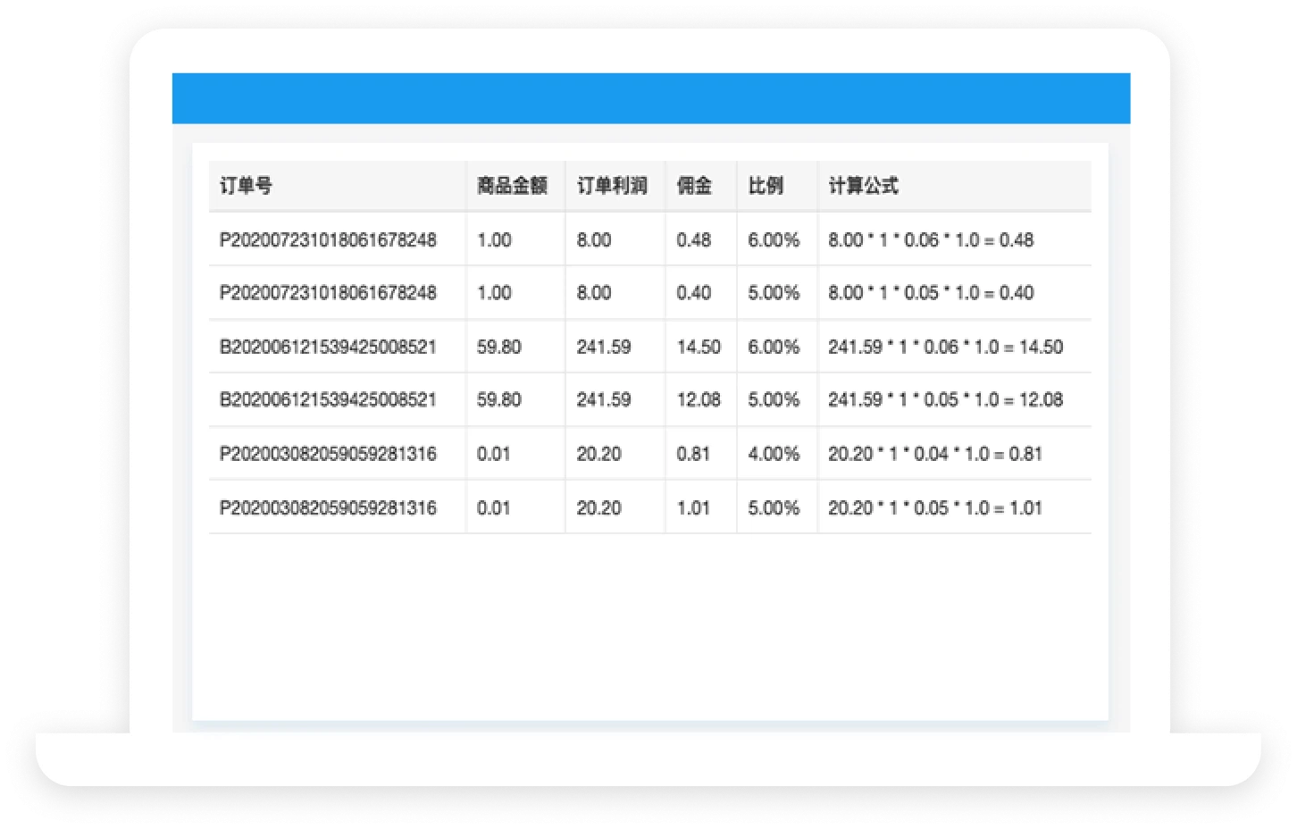
Task: Open order B2020061215394250085​21 in the 12.08 commission row
Action: (328, 399)
